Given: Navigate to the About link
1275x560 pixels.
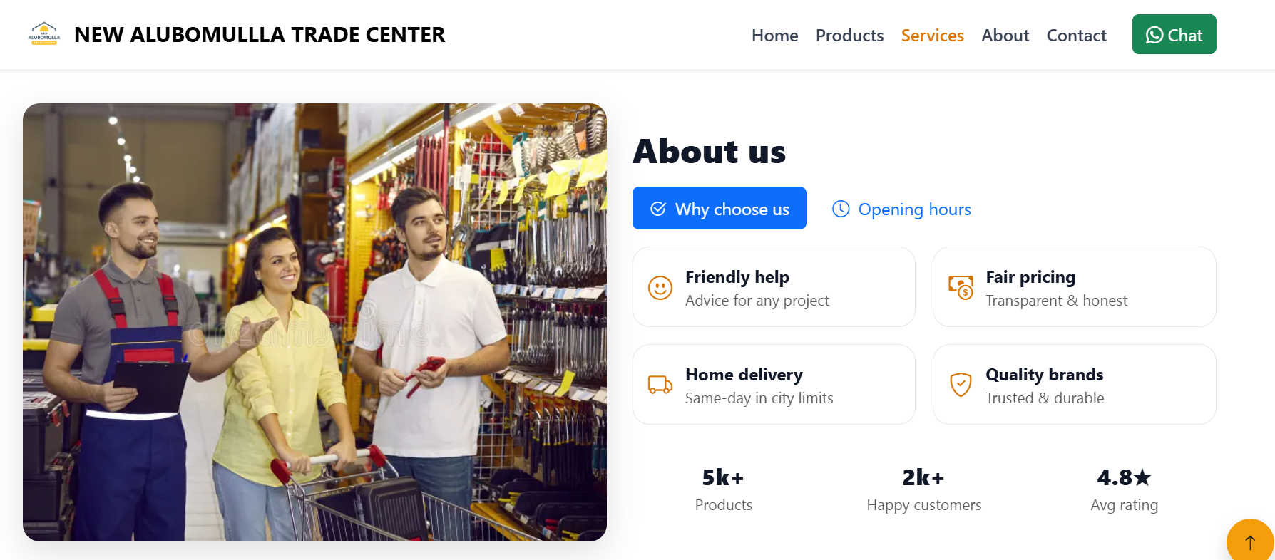Looking at the screenshot, I should (x=1005, y=36).
